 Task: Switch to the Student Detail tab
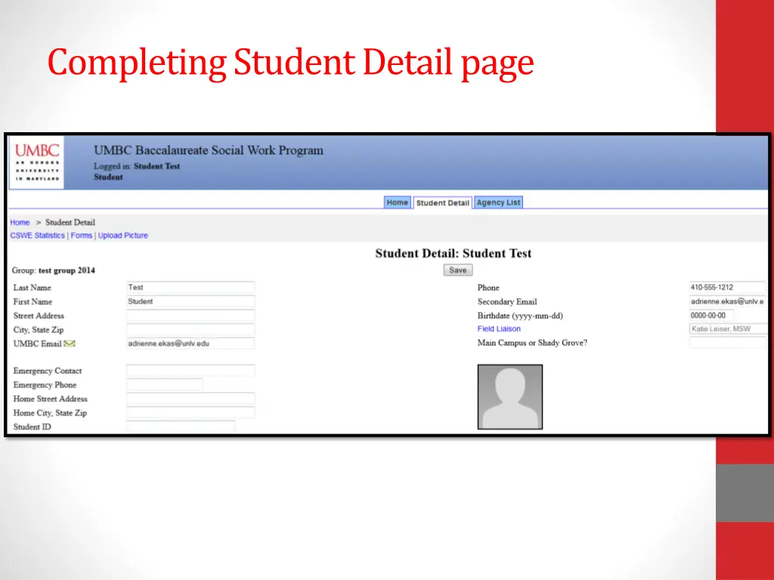(x=442, y=203)
